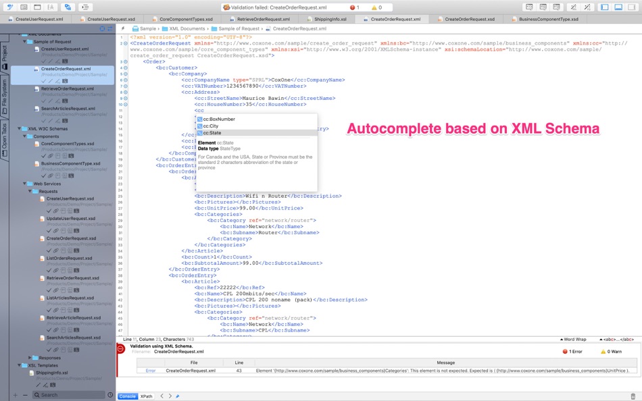Go to previous console result
The height and width of the screenshot is (401, 642).
tap(162, 396)
